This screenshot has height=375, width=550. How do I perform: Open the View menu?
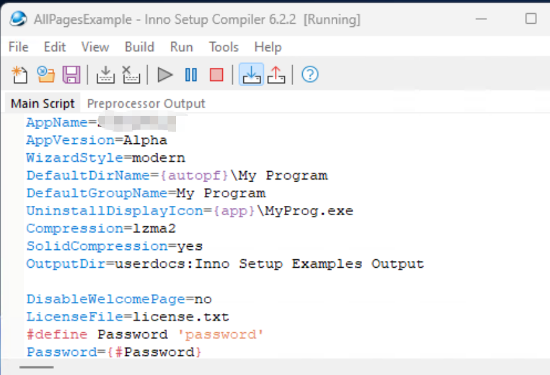tap(95, 47)
